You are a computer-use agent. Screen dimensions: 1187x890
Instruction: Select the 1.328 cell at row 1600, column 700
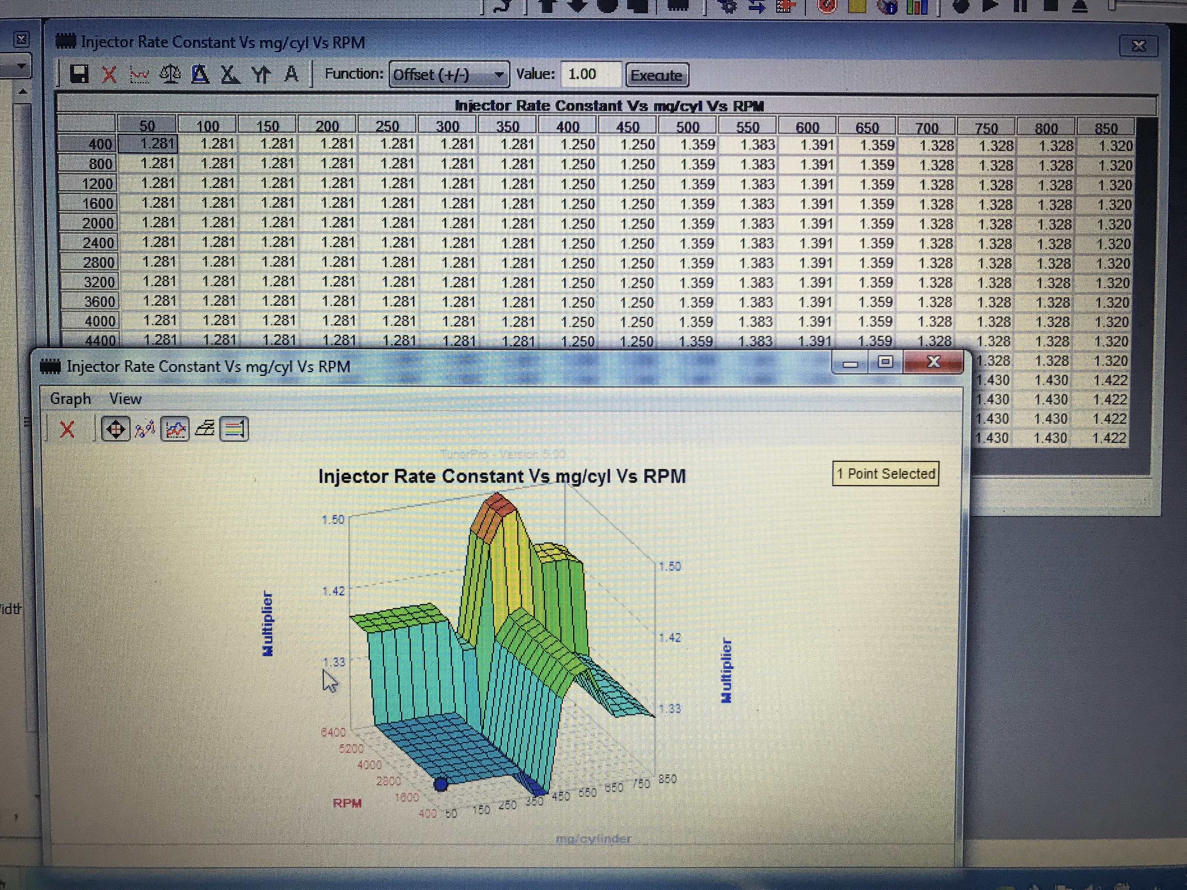click(927, 204)
